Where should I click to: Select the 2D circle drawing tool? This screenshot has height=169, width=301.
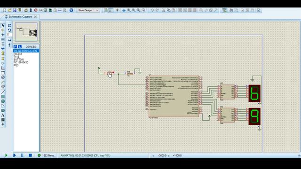click(3, 101)
